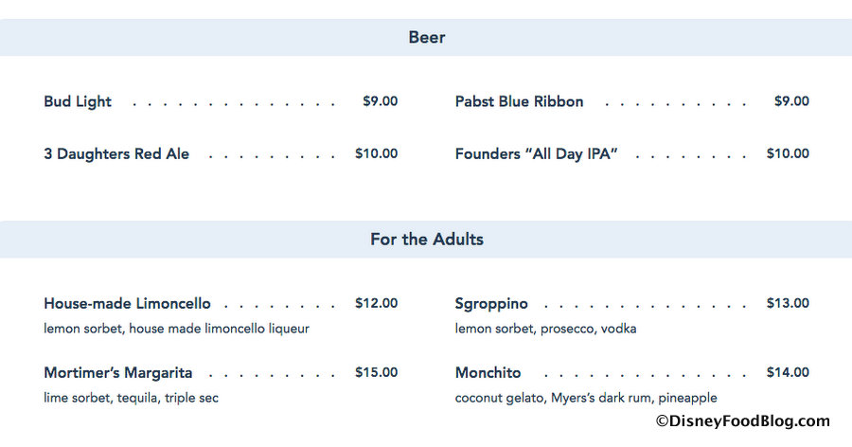The image size is (852, 447).
Task: Click the Pabst Blue Ribbon $9.00 price
Action: pyautogui.click(x=791, y=101)
